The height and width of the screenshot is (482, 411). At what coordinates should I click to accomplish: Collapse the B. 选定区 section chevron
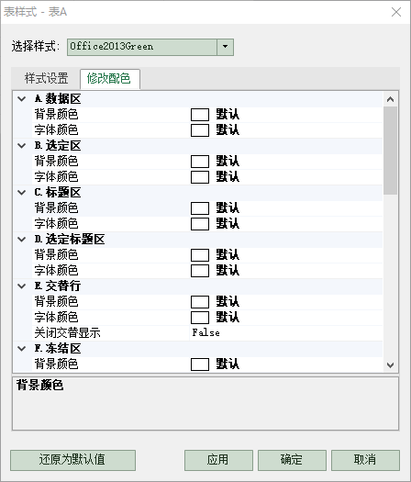(x=21, y=146)
